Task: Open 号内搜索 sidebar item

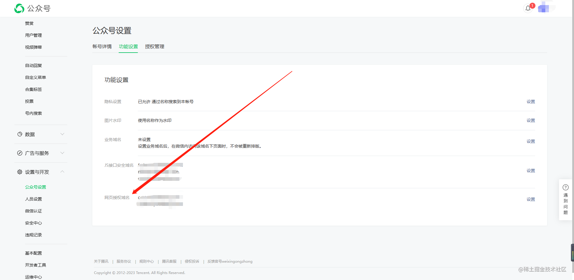Action: click(33, 113)
